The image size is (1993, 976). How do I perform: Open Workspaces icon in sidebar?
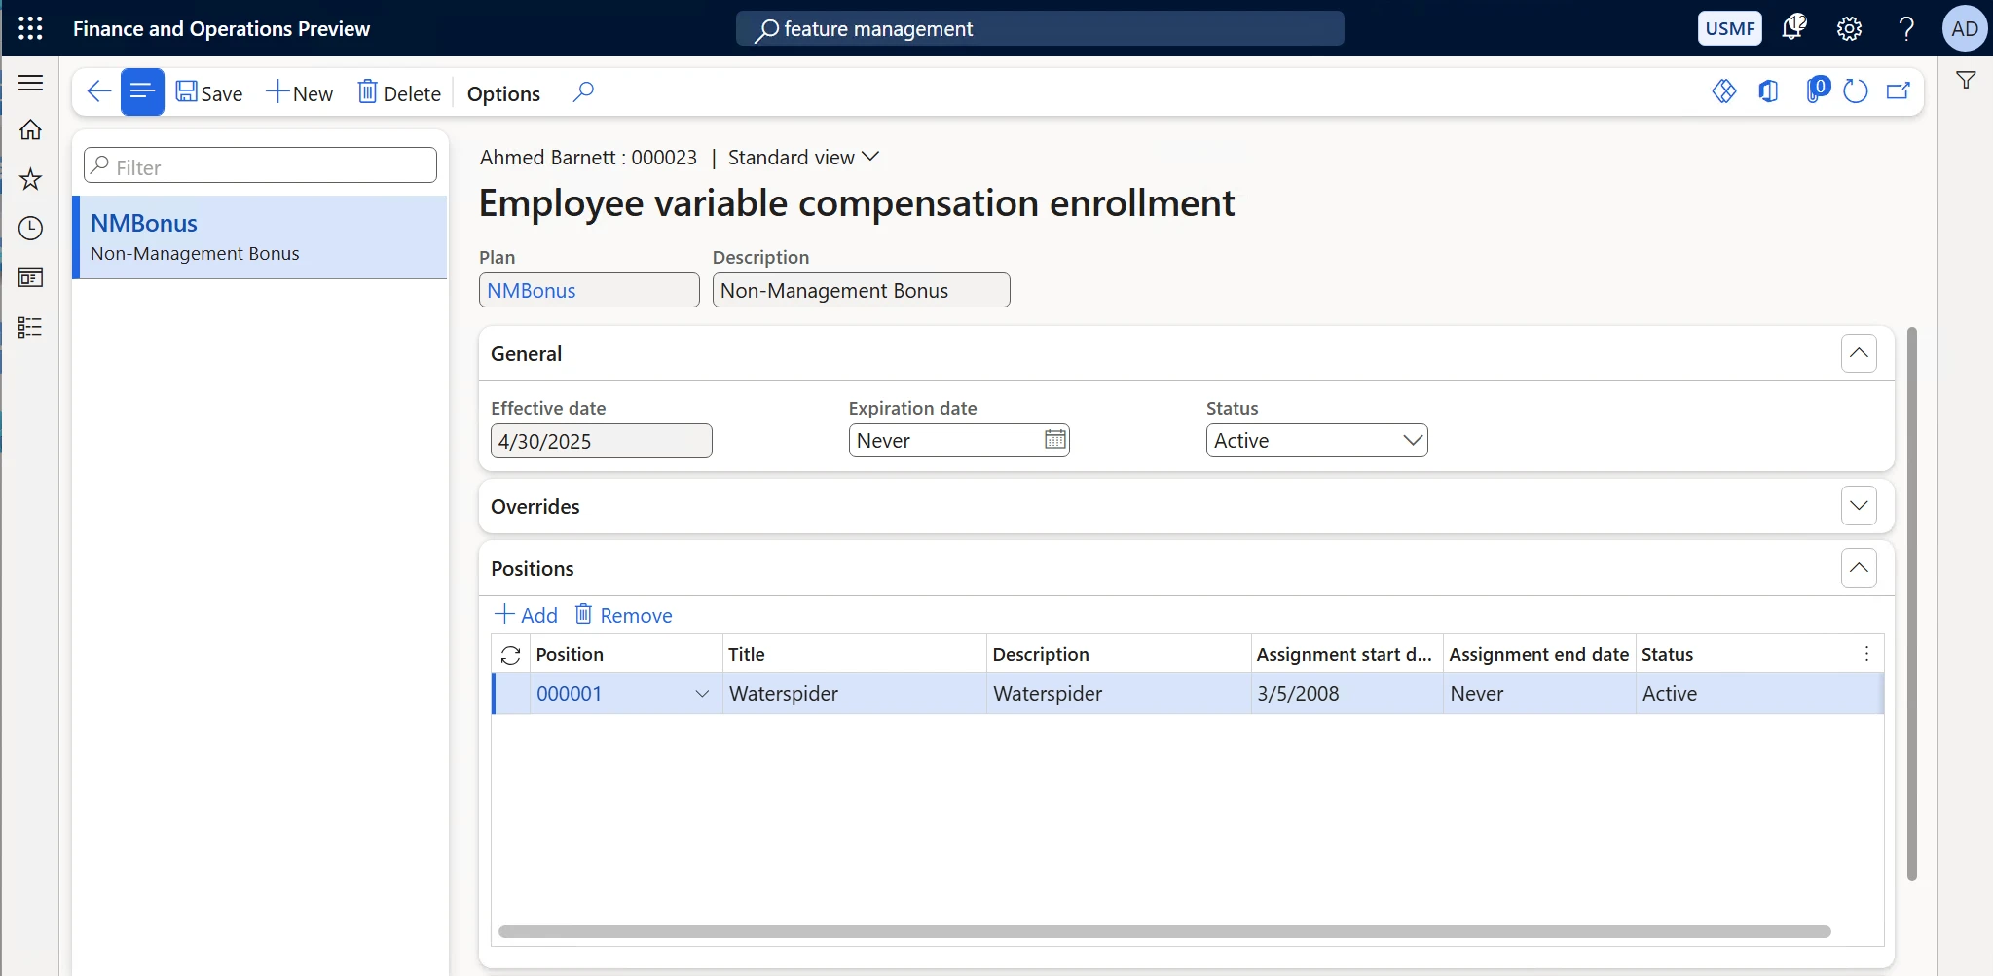pos(30,277)
